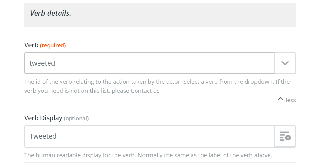Viewport: 319px width, 163px height.
Task: Click the 'Verb' field label
Action: point(31,45)
